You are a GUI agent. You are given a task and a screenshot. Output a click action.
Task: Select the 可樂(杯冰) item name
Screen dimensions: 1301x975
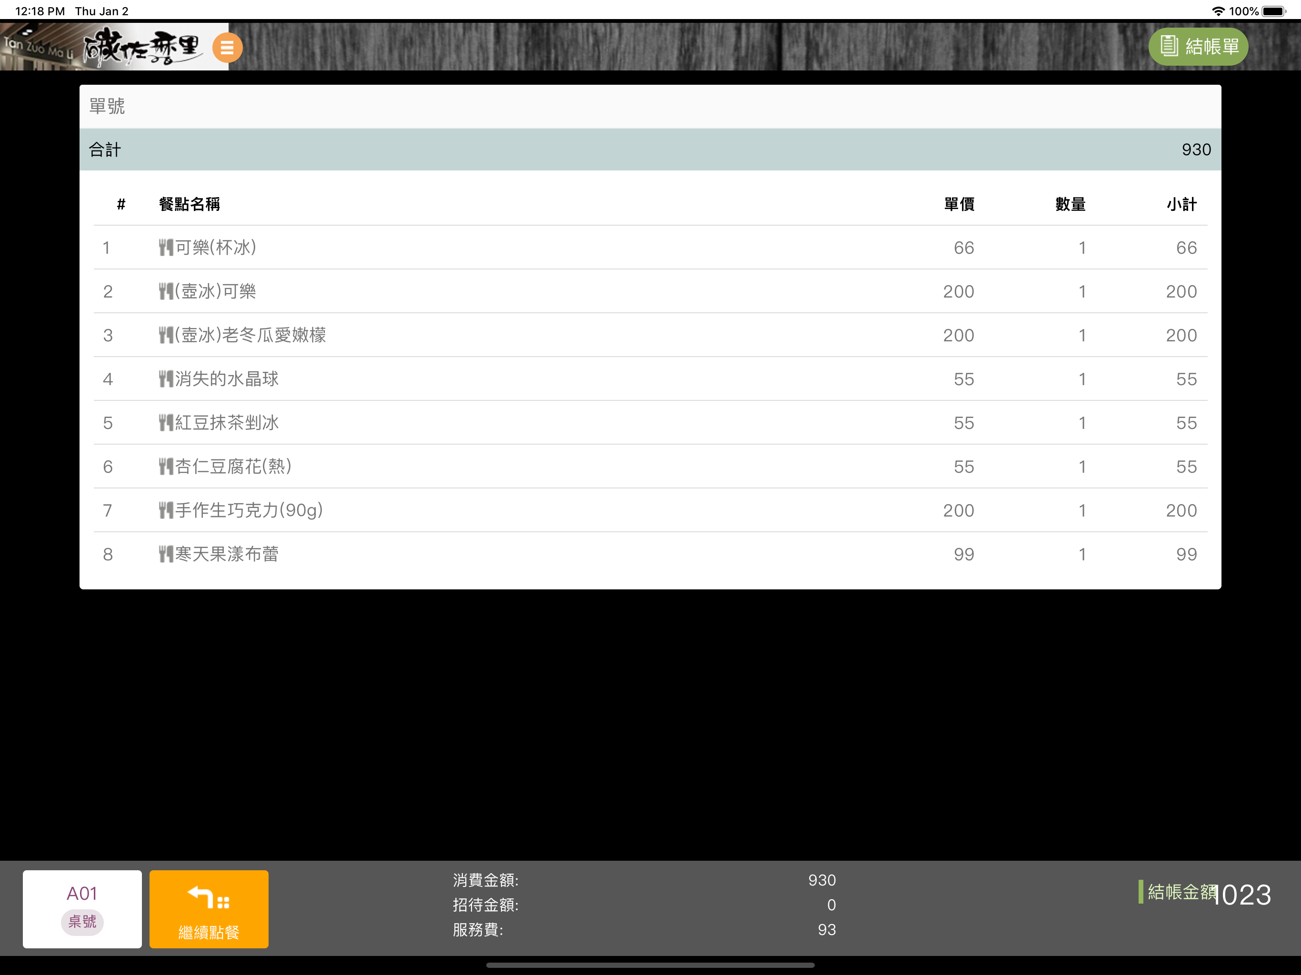pyautogui.click(x=216, y=248)
